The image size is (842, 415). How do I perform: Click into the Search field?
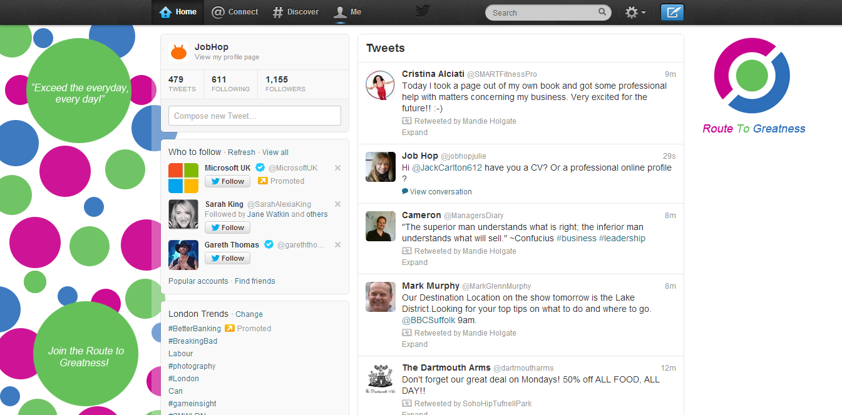pos(543,12)
